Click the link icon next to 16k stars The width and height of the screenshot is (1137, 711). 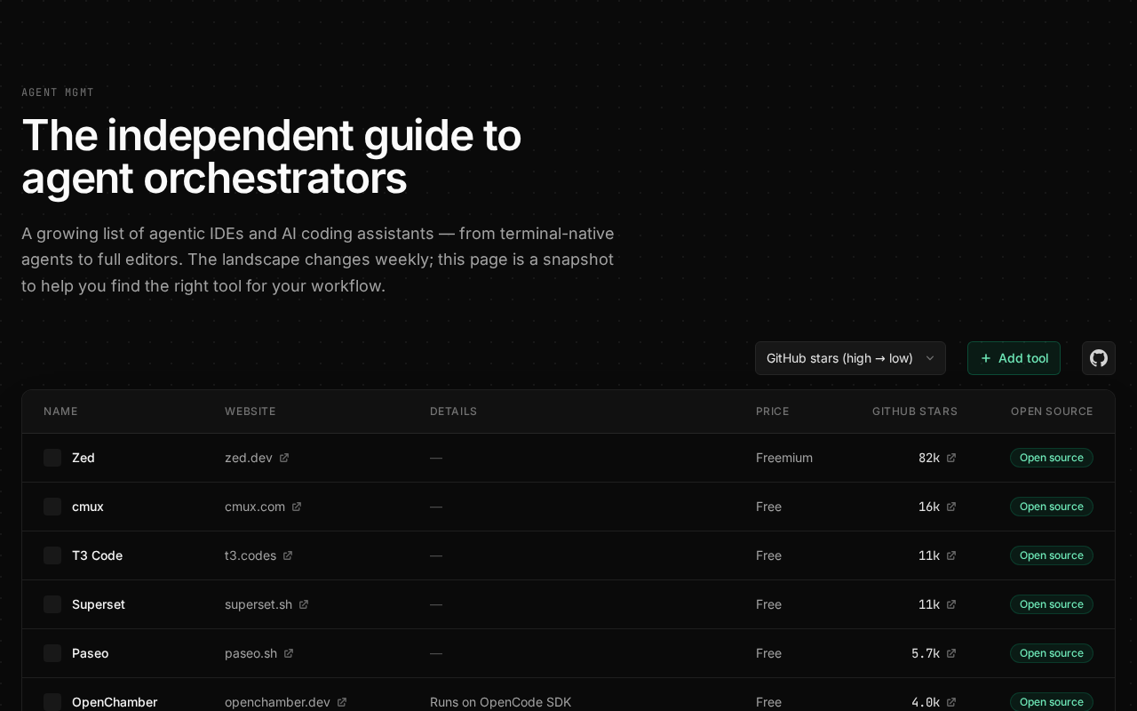tap(951, 507)
